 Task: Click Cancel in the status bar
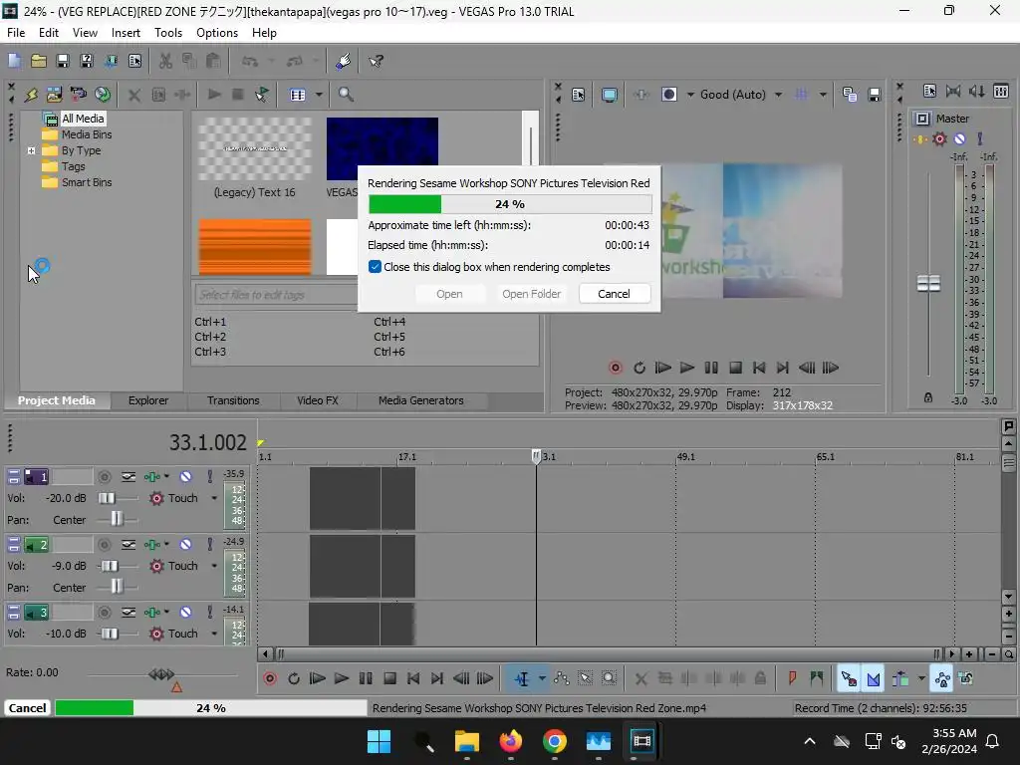[x=27, y=708]
